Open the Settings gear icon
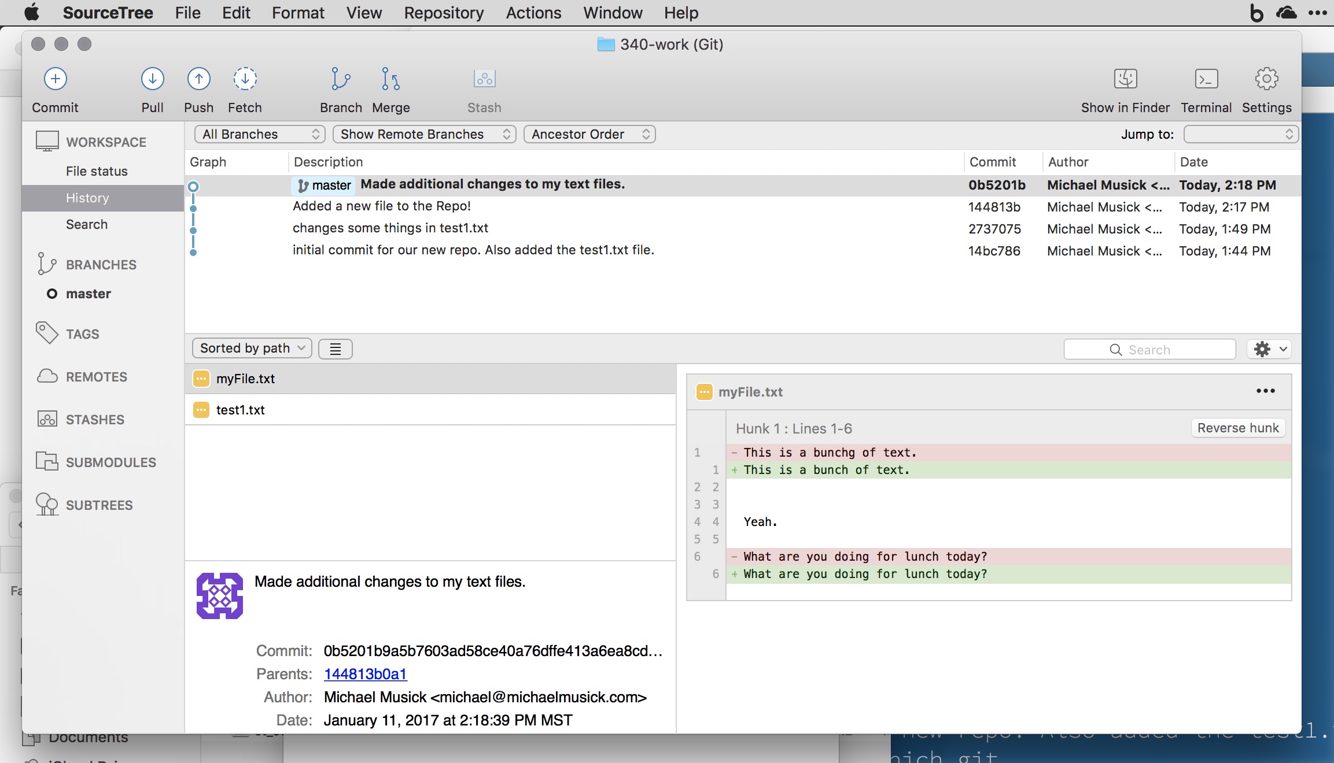 1266,79
